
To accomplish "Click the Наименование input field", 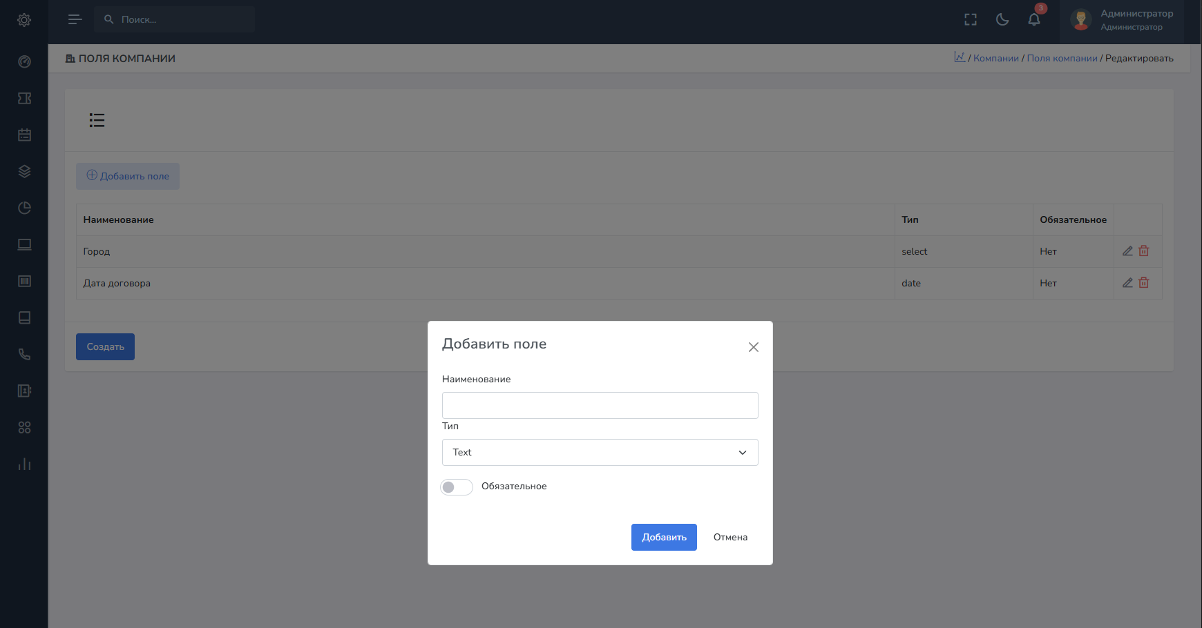I will click(x=600, y=406).
